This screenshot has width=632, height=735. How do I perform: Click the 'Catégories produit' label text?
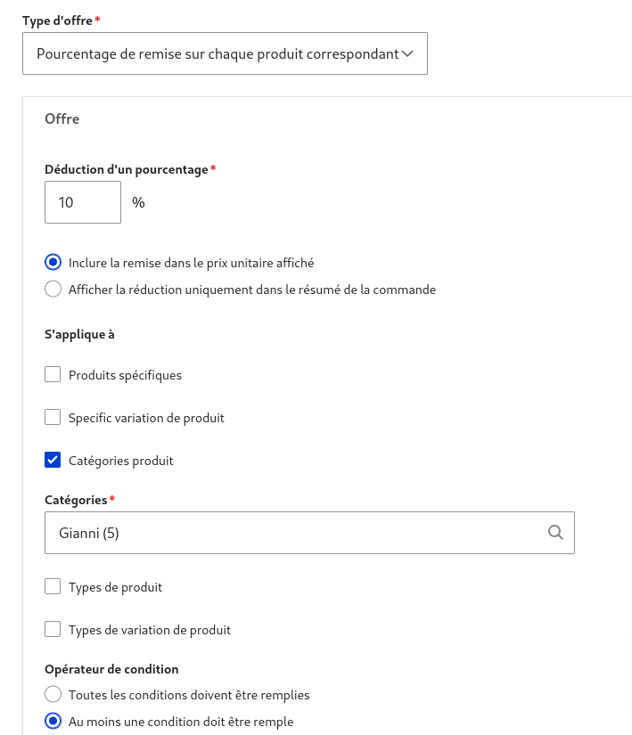[121, 461]
